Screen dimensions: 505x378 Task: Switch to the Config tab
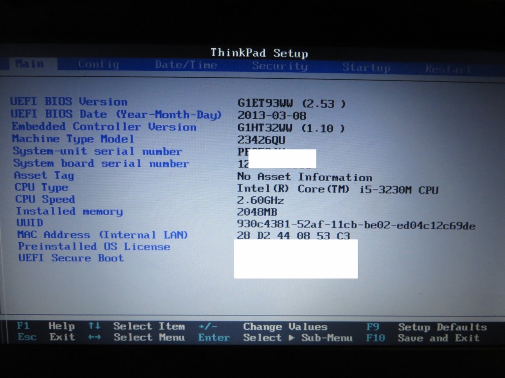point(98,64)
